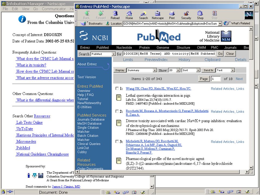Screen dimensions: 260x195
Task: Open the James J. Cimino, MD link
Action: (x=66, y=187)
